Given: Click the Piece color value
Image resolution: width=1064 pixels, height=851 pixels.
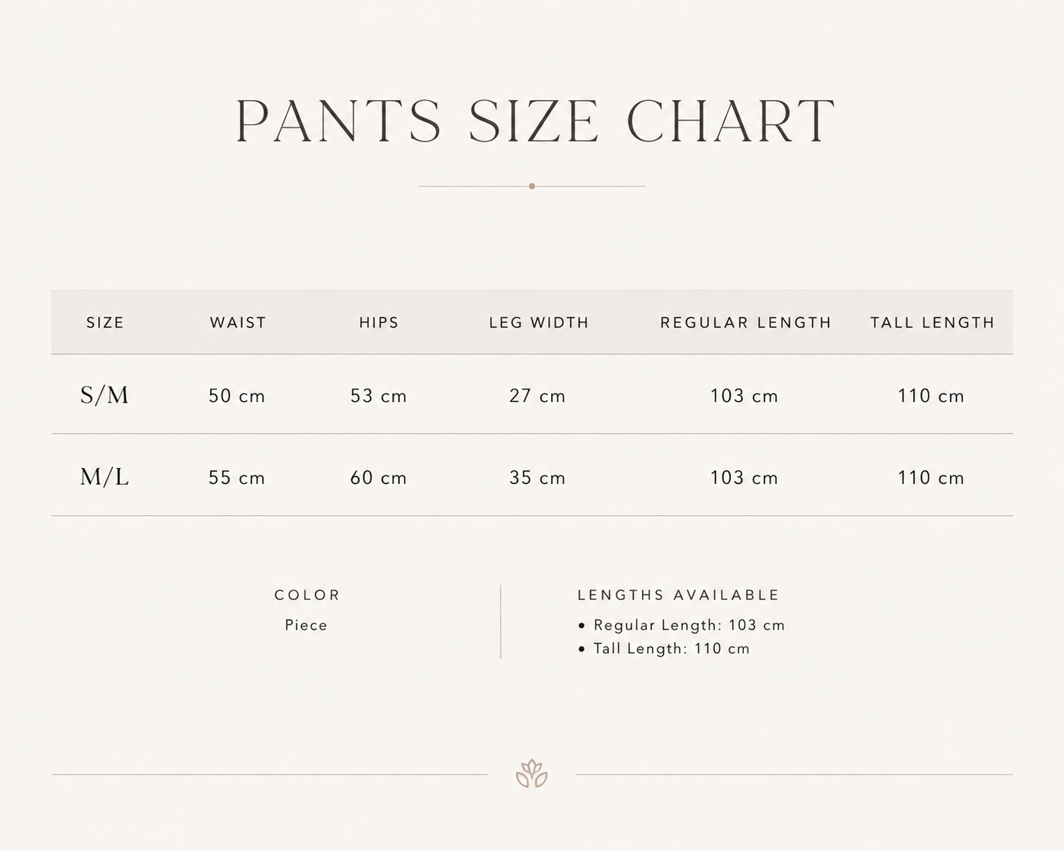Looking at the screenshot, I should pyautogui.click(x=307, y=626).
